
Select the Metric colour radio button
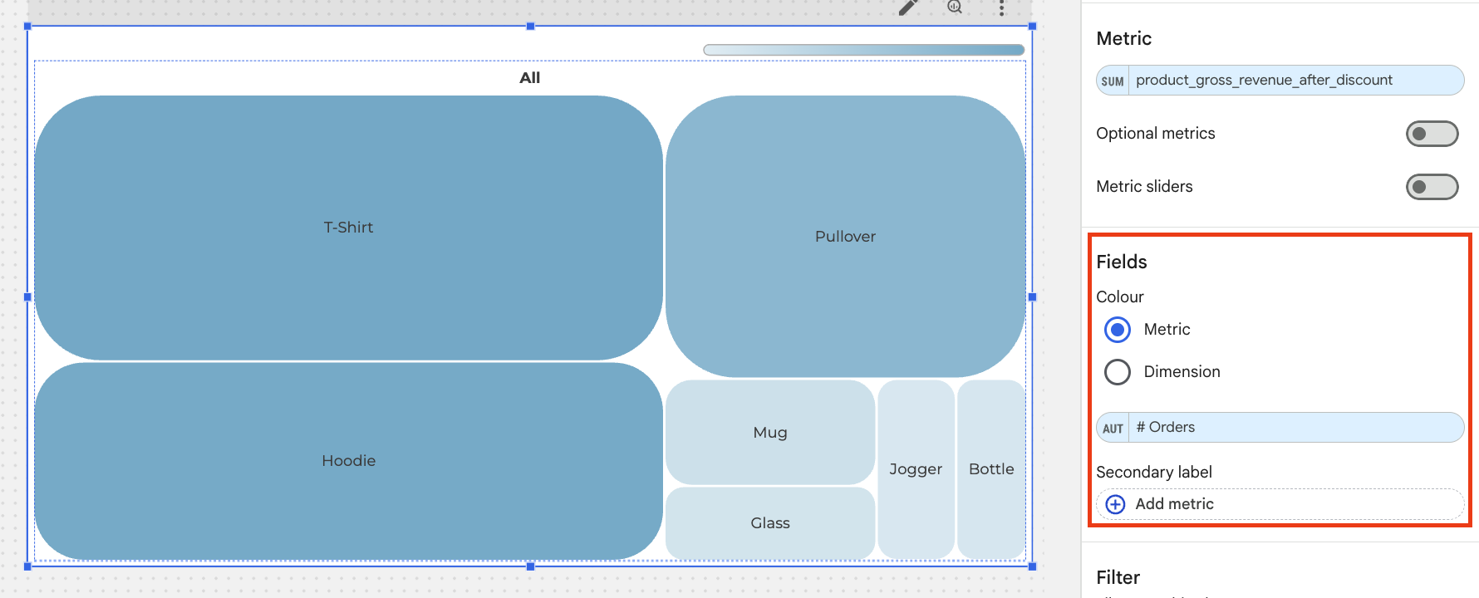point(1118,330)
